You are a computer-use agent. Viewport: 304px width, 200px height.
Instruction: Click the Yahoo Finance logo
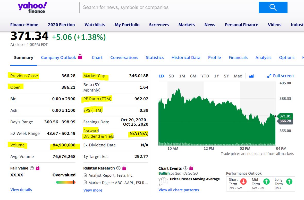click(32, 8)
